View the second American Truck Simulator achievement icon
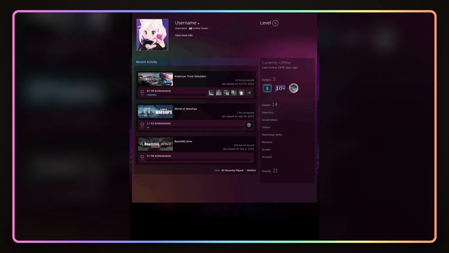Image resolution: width=449 pixels, height=253 pixels. (219, 92)
